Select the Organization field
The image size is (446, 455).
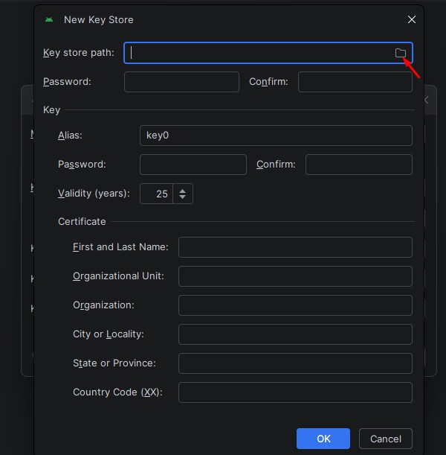click(x=295, y=305)
